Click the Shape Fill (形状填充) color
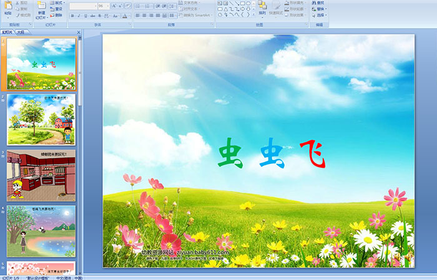 [287, 2]
